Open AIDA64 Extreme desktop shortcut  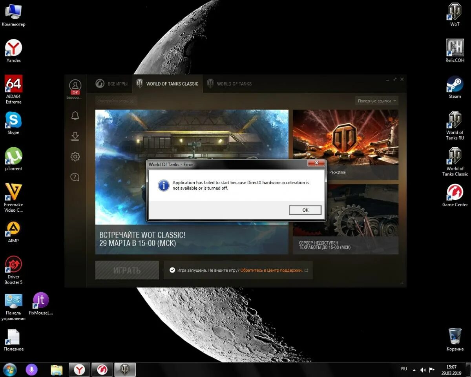point(13,90)
